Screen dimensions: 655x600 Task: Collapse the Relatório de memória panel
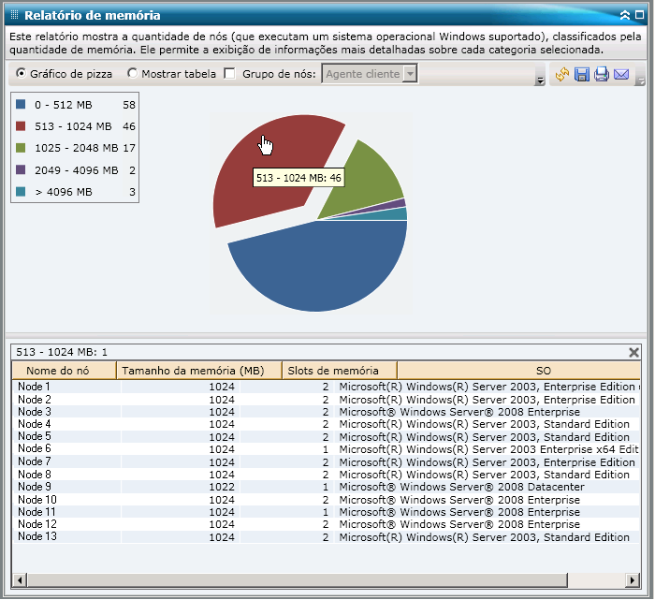625,16
